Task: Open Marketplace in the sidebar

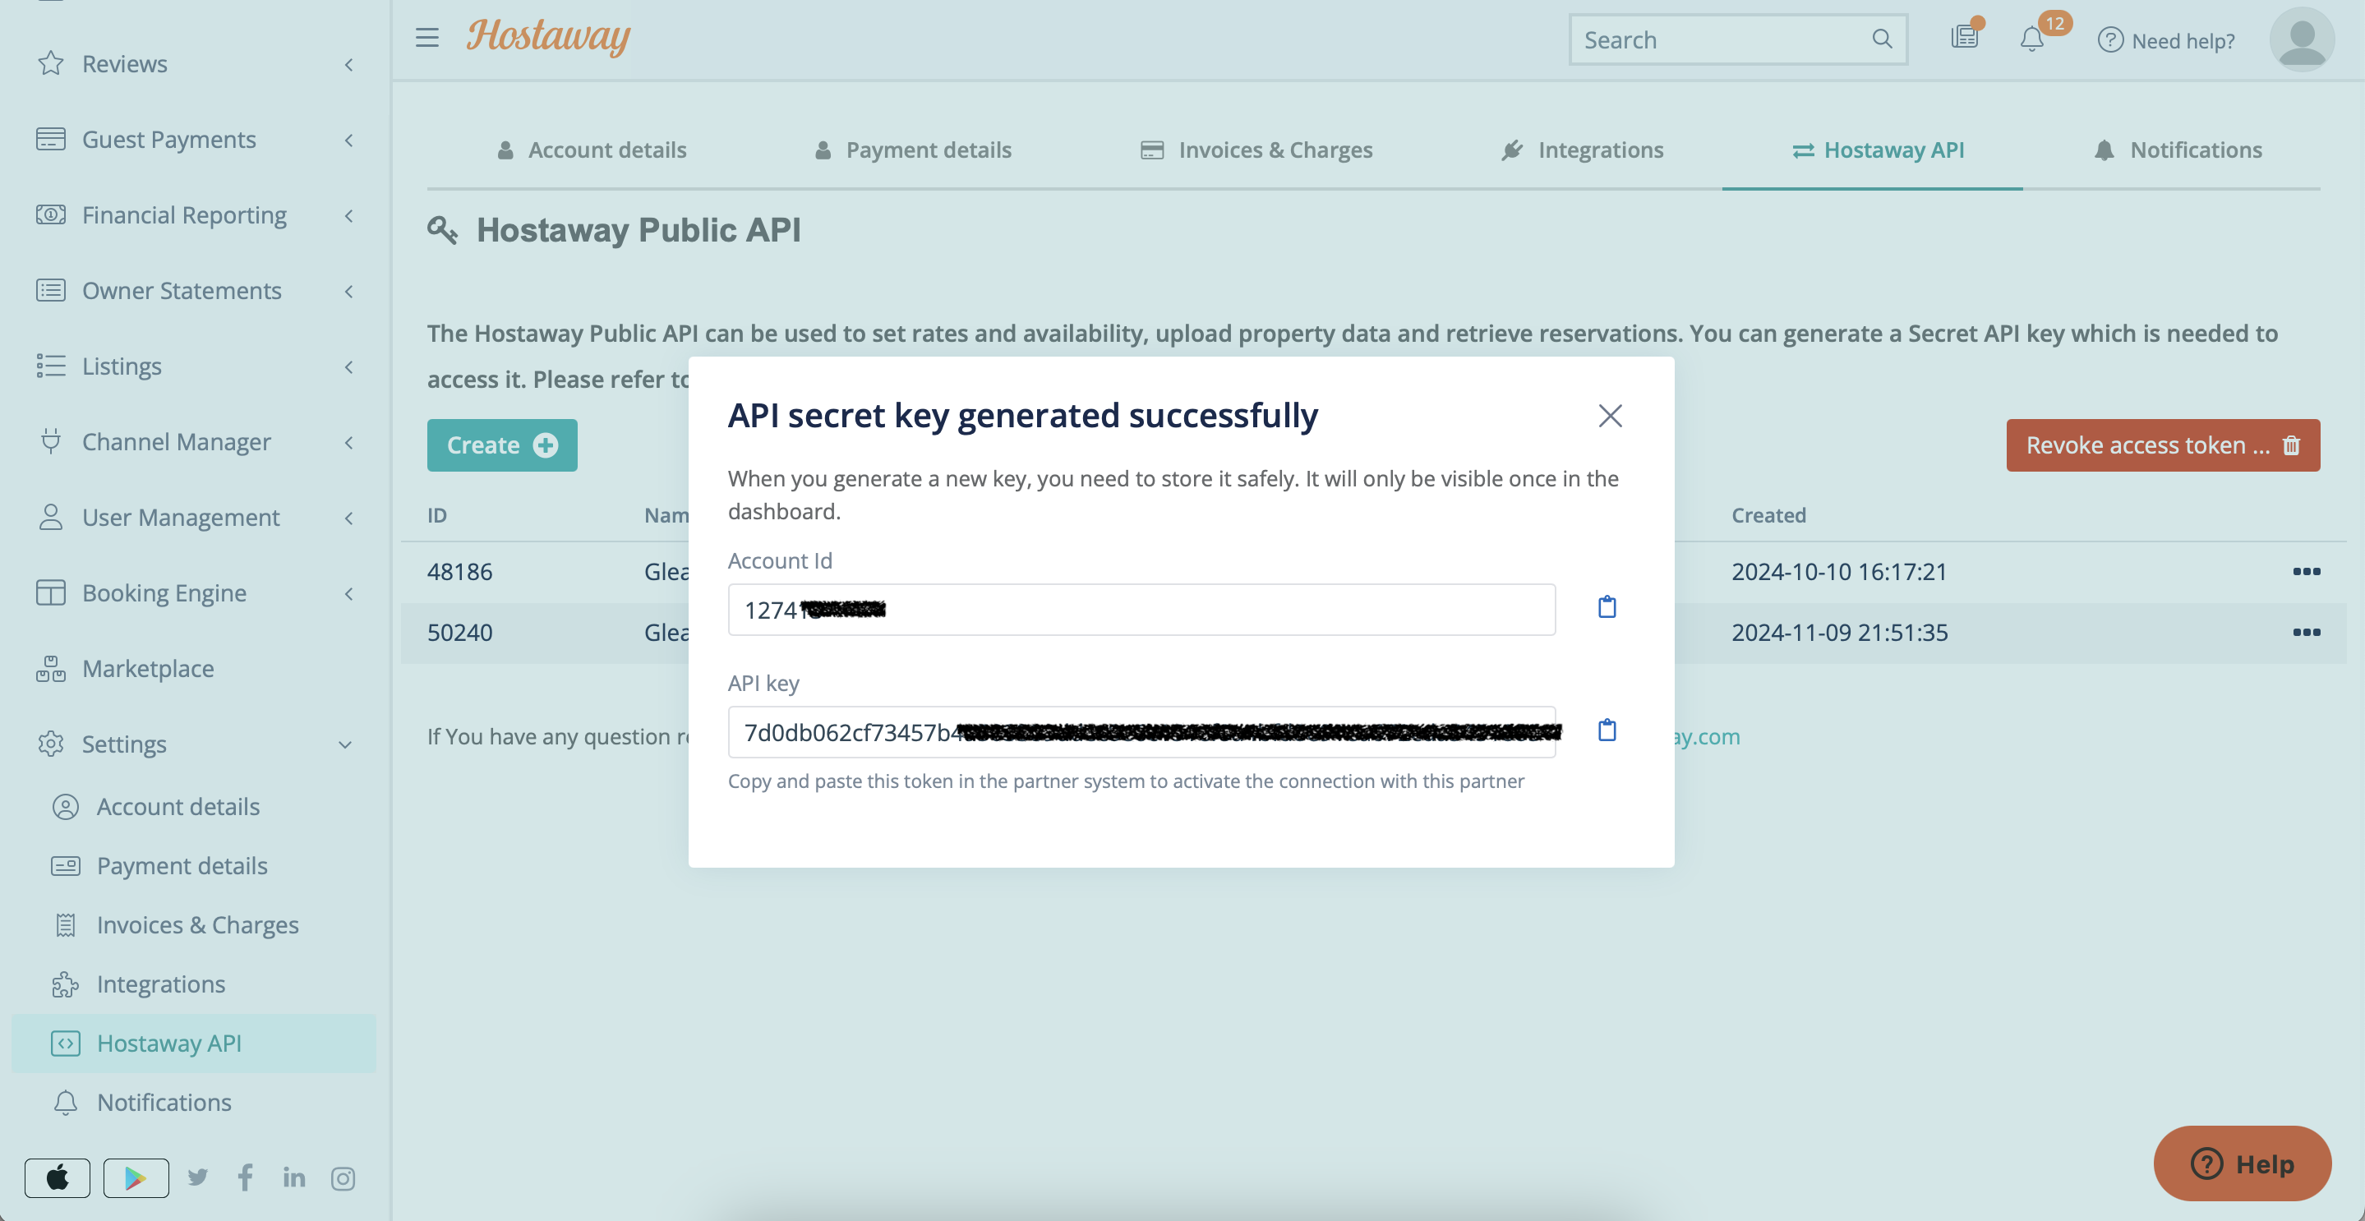Action: click(147, 670)
